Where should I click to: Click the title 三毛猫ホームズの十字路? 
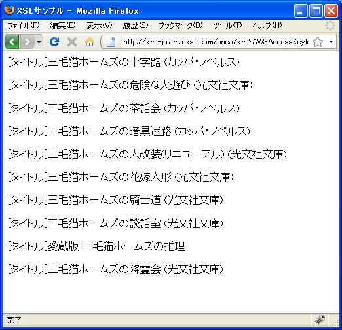[x=104, y=62]
